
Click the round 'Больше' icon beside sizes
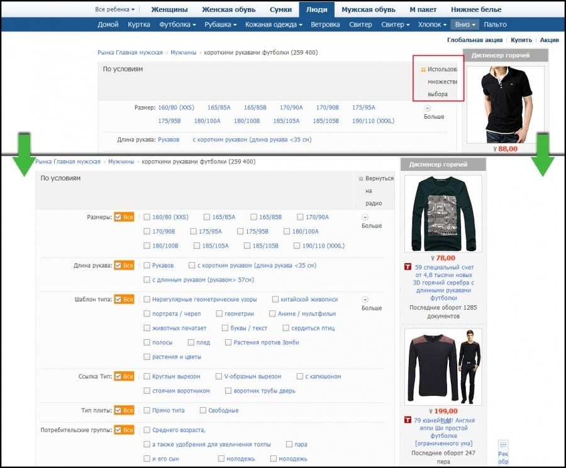(365, 217)
